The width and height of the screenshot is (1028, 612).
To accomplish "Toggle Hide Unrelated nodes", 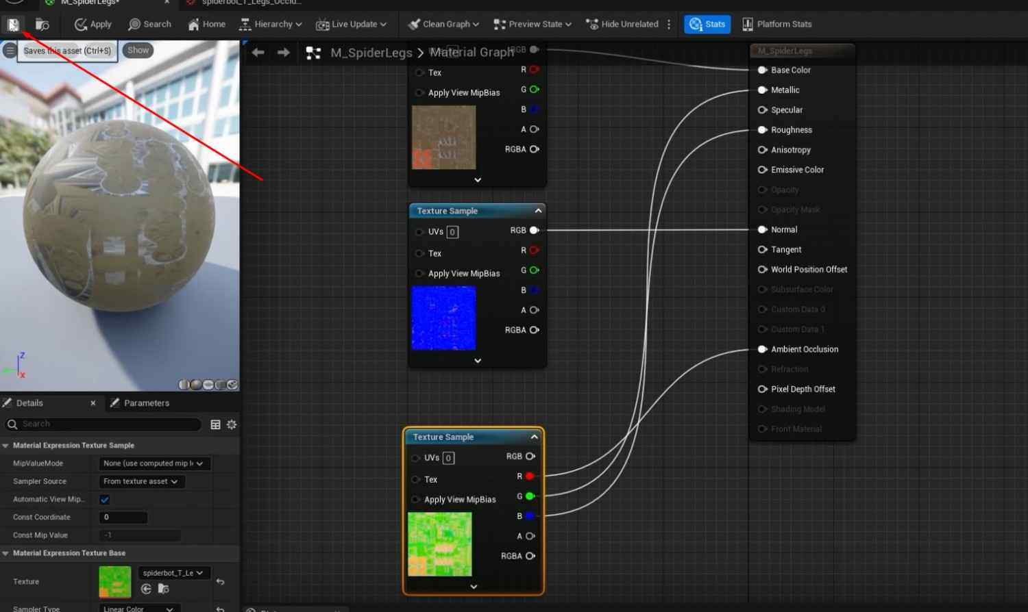I will (622, 25).
